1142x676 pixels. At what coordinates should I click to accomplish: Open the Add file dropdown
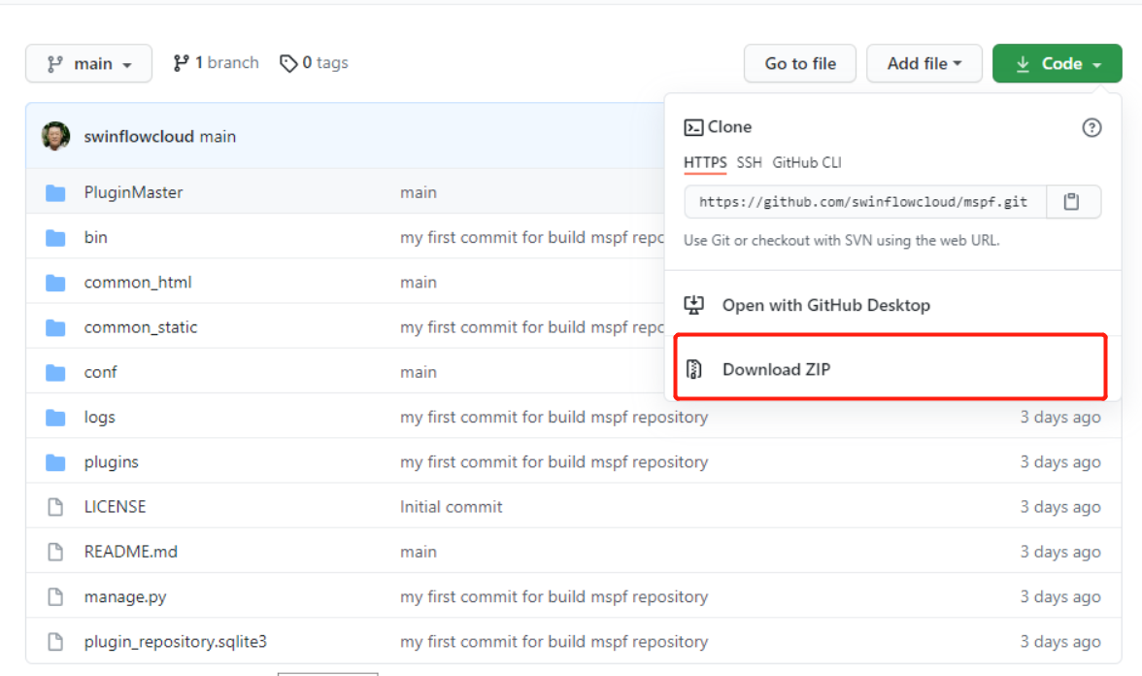point(924,63)
